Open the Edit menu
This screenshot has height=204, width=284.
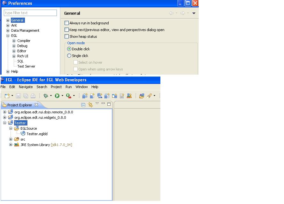coord(12,87)
